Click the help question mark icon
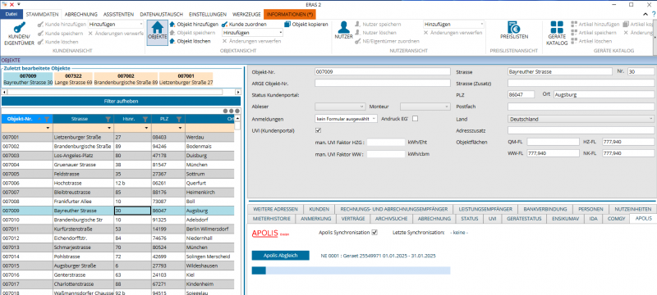Screen dimensions: 657x295 click(x=654, y=14)
